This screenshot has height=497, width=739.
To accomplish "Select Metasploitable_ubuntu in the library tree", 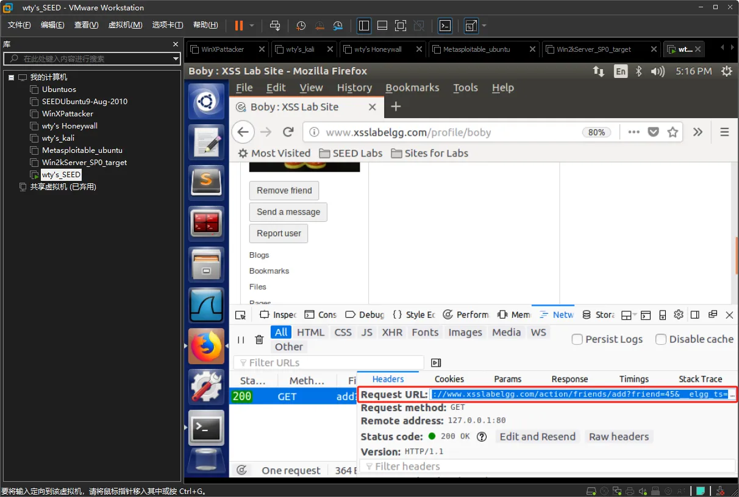I will click(x=82, y=150).
